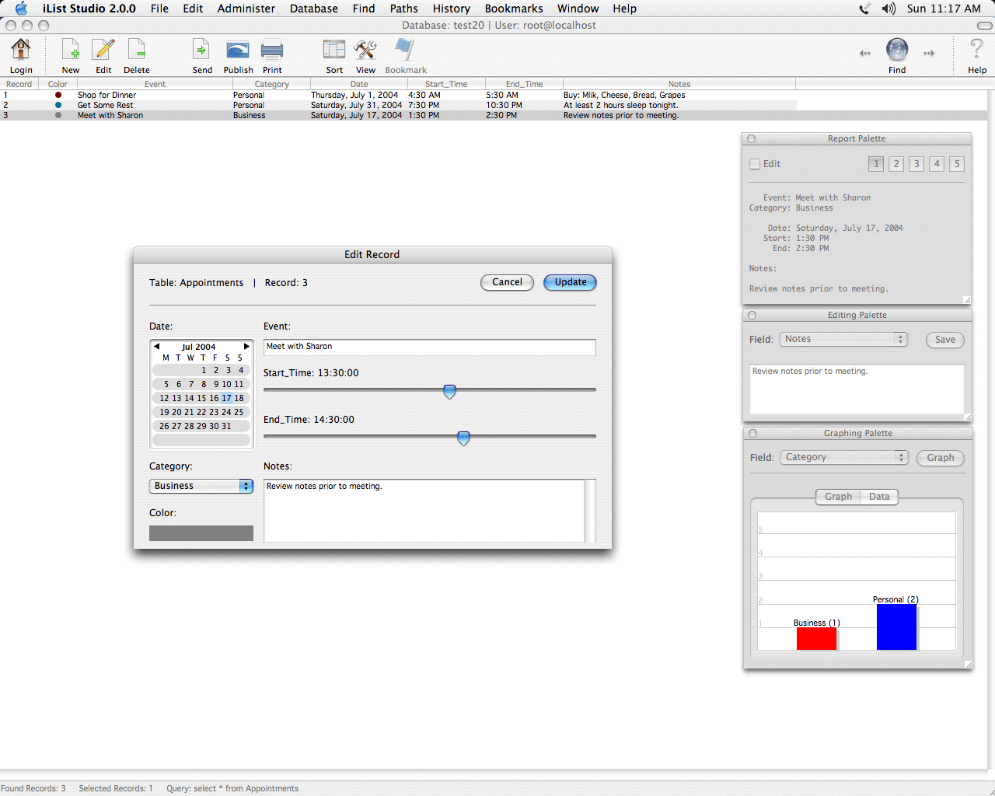
Task: Go to the previous month in the calendar
Action: pos(156,347)
